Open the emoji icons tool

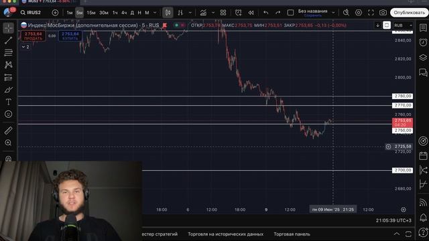click(x=9, y=114)
